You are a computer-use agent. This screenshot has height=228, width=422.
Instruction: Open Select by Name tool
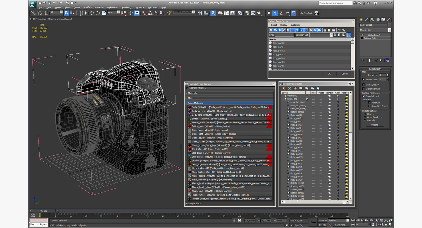72,13
